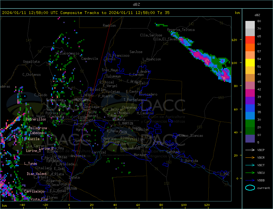Click the TUNUYAN map label
The width and height of the screenshot is (273, 209).
70,189
